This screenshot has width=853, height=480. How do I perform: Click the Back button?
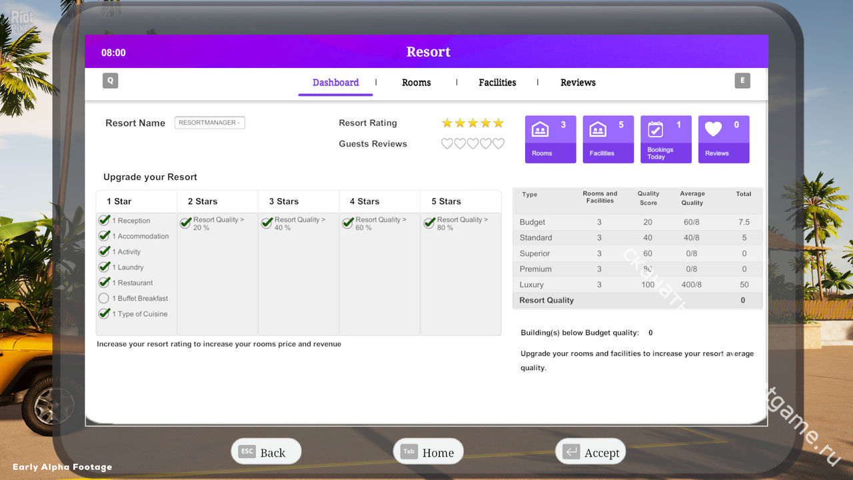pyautogui.click(x=266, y=452)
